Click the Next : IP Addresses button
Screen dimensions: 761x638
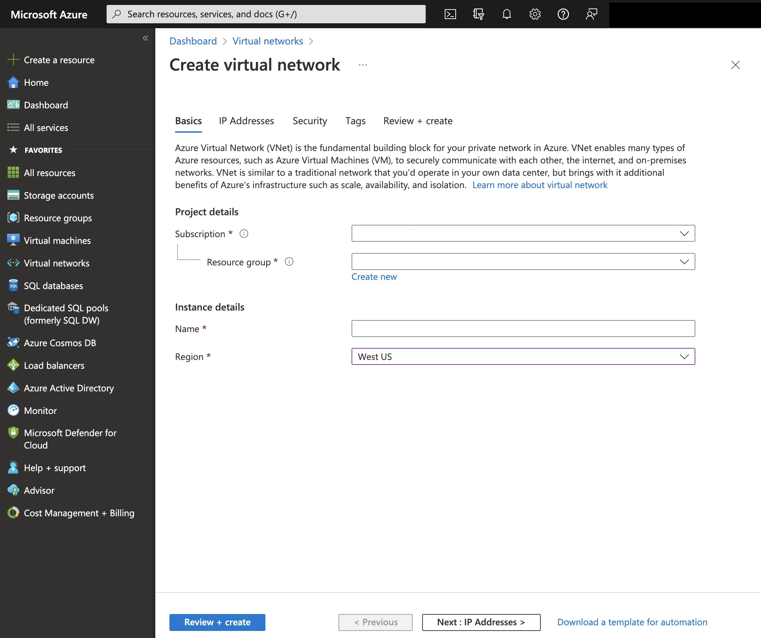tap(481, 622)
